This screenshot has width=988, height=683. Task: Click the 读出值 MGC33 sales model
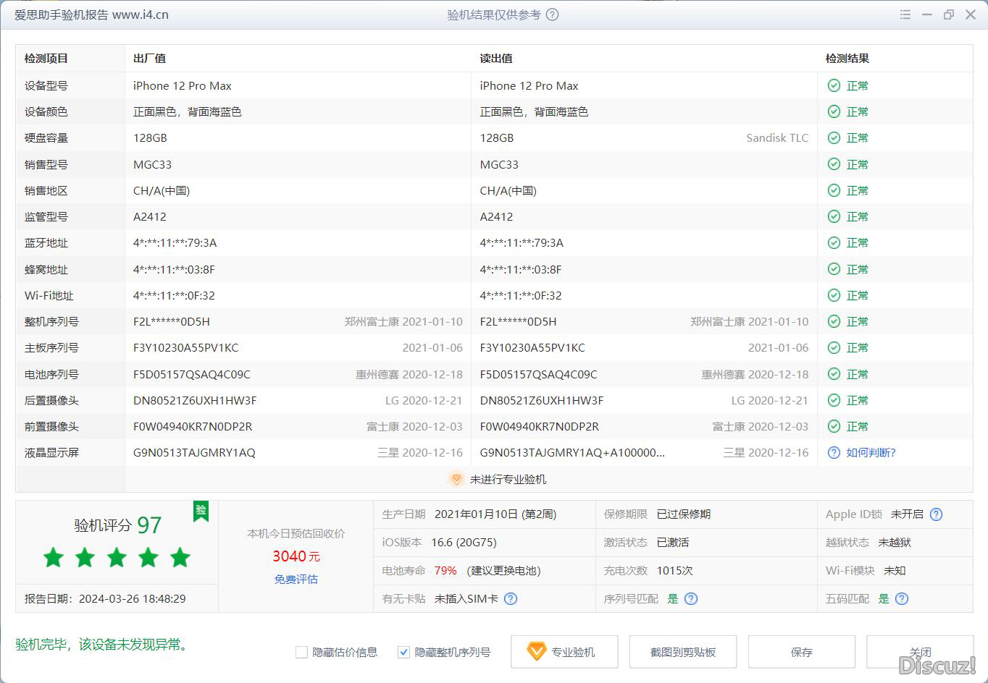(x=499, y=164)
